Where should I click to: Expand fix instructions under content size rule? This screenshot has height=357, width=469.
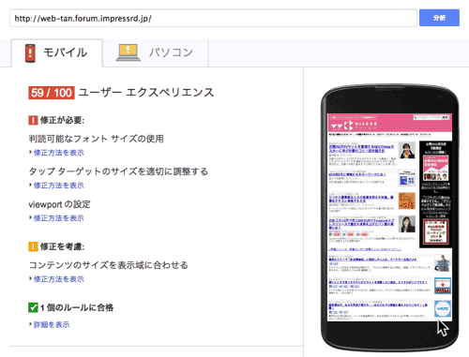[58, 279]
